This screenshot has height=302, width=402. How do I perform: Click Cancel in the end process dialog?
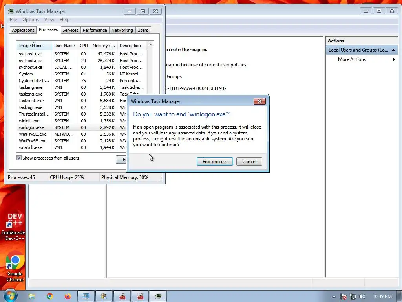pos(249,162)
